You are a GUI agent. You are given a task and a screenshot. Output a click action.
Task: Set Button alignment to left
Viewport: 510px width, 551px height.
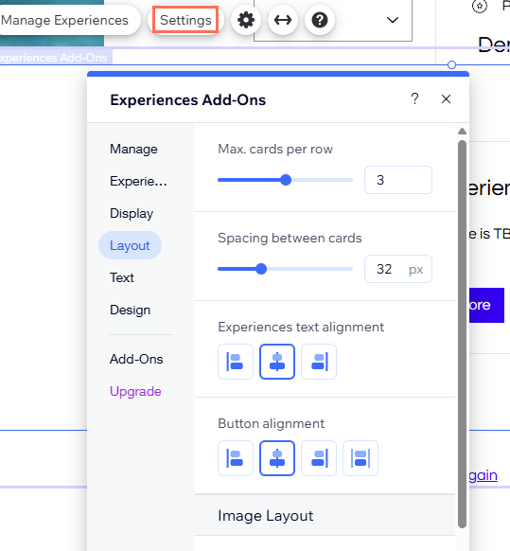pos(236,458)
